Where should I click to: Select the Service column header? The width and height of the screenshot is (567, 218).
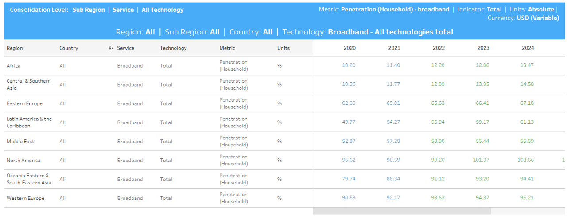(x=125, y=48)
